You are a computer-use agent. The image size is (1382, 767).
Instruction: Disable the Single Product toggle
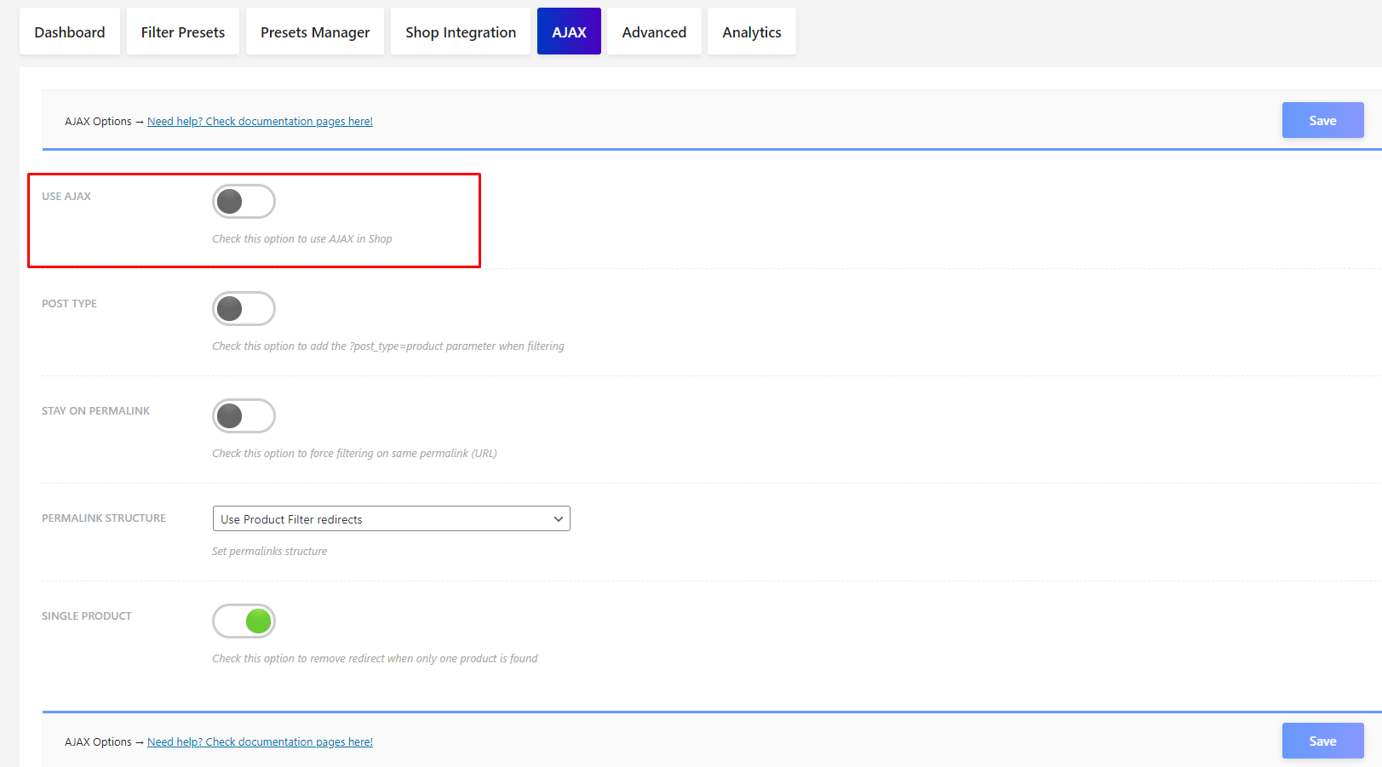point(244,621)
